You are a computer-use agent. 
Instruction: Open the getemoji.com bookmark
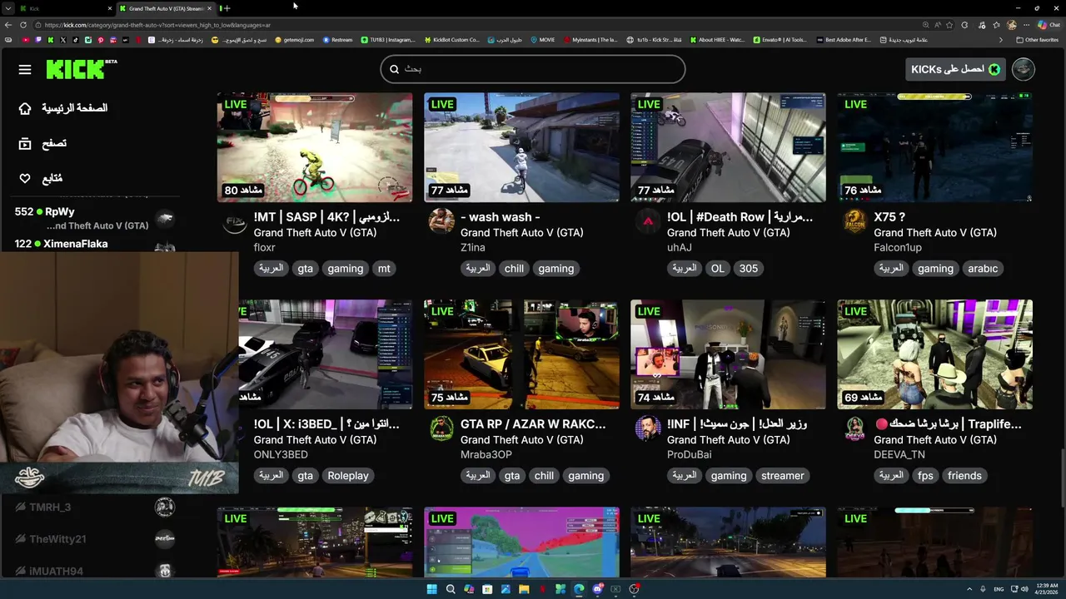(x=294, y=40)
